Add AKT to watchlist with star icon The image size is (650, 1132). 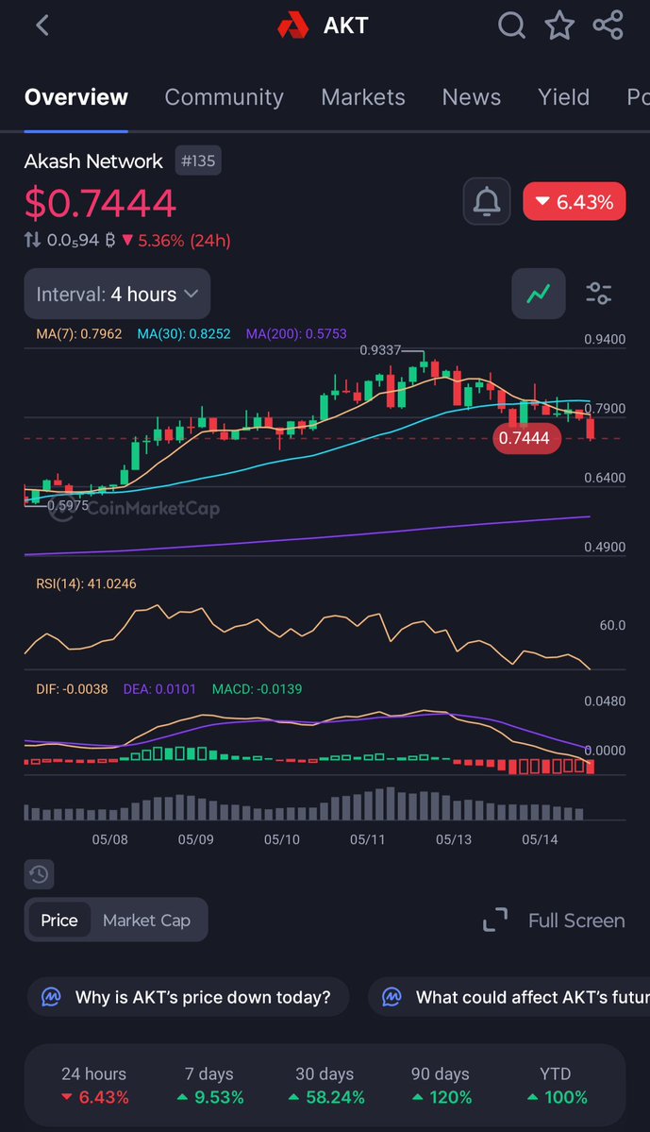coord(559,25)
